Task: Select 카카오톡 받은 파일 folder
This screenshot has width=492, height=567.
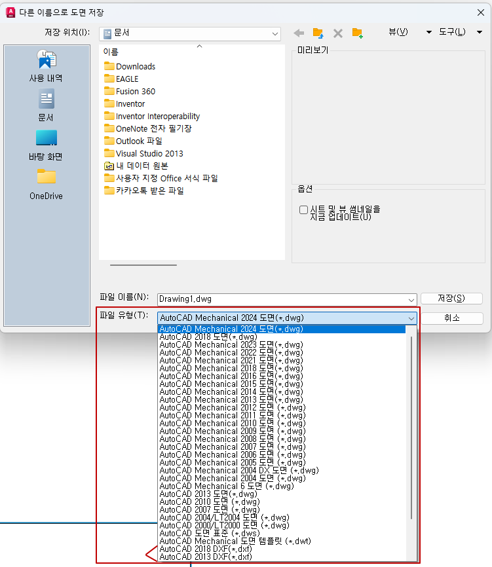Action: [144, 191]
